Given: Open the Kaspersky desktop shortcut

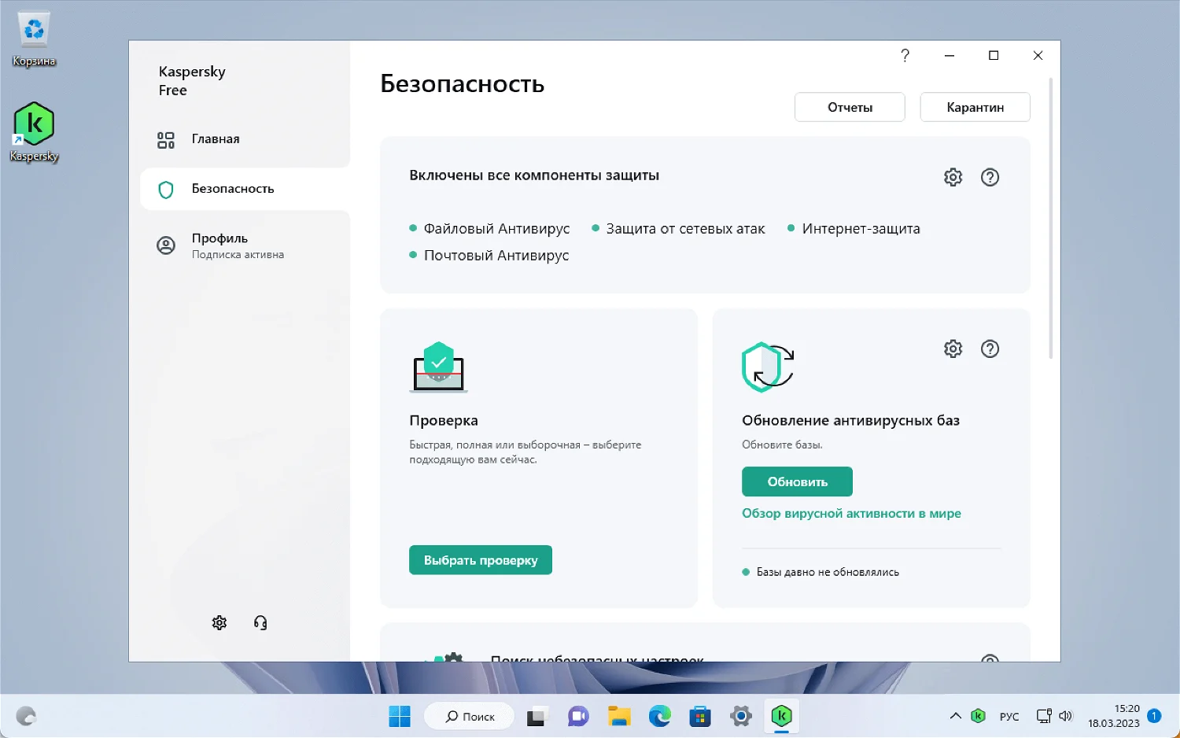Looking at the screenshot, I should (x=34, y=132).
